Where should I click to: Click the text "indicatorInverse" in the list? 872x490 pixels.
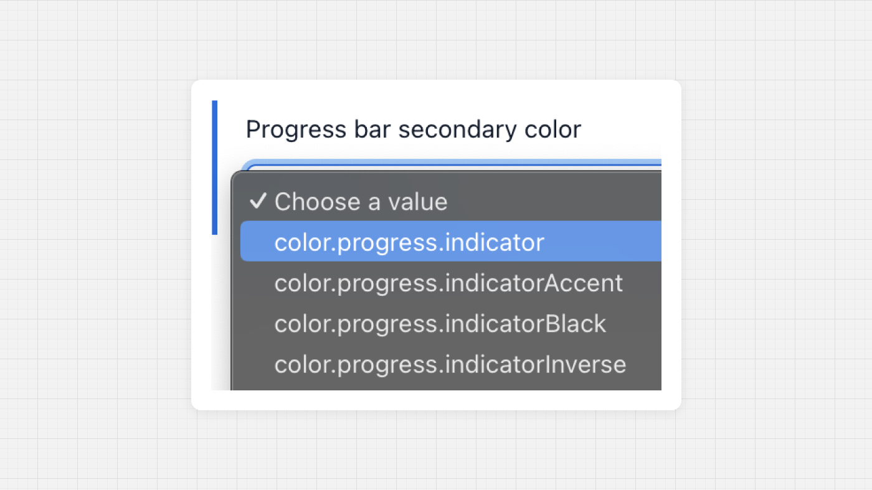click(x=537, y=364)
